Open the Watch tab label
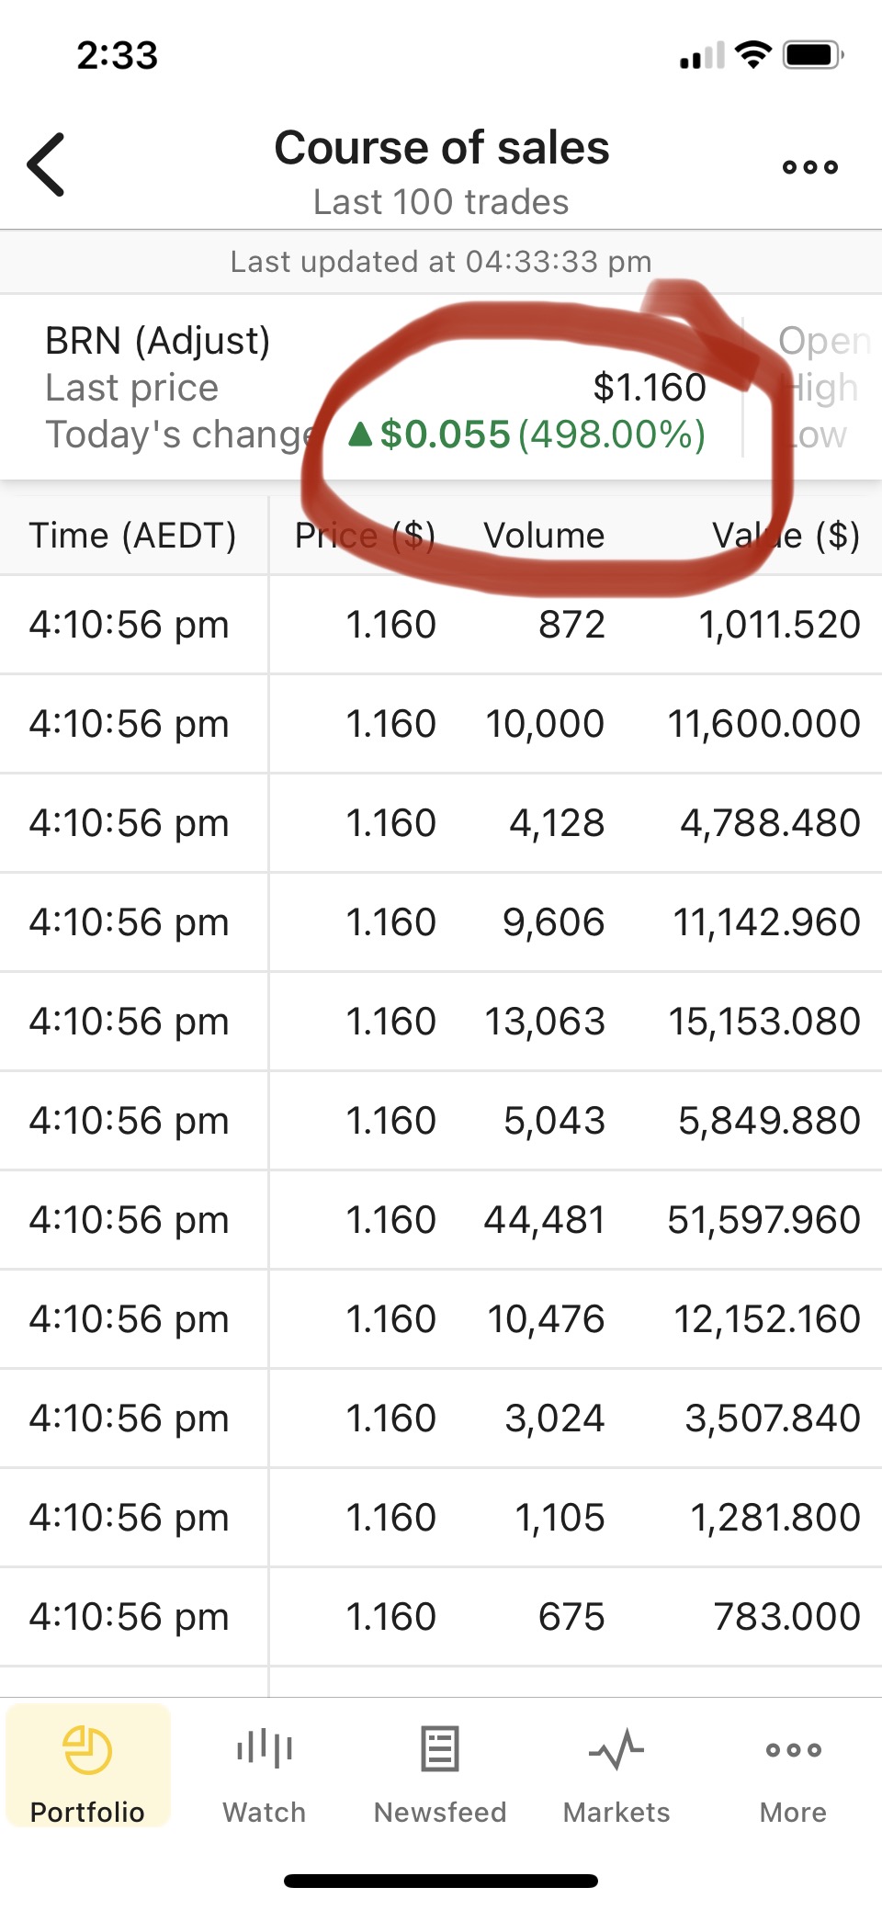This screenshot has height=1910, width=882. pos(265,1813)
